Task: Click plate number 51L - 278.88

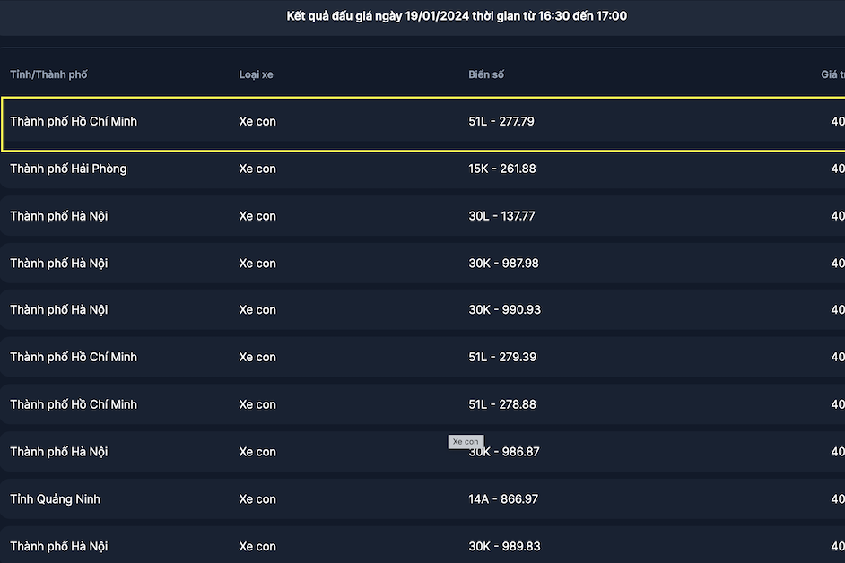Action: point(502,404)
